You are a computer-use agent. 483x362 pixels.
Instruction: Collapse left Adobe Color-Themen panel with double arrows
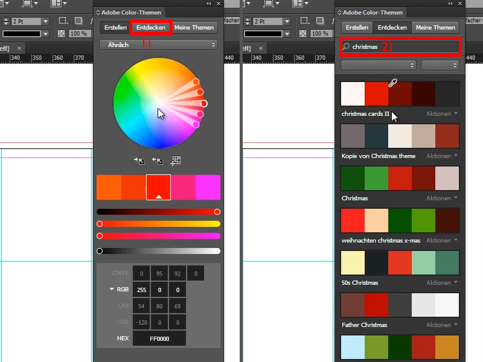coord(209,4)
